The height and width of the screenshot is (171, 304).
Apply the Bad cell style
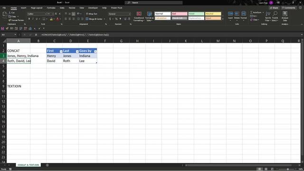point(180,14)
